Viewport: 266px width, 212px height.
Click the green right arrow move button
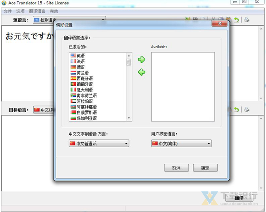(x=141, y=59)
